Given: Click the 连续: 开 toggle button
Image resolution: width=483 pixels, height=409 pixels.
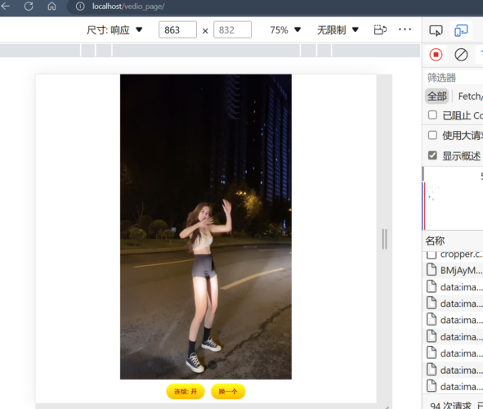Looking at the screenshot, I should (x=186, y=392).
